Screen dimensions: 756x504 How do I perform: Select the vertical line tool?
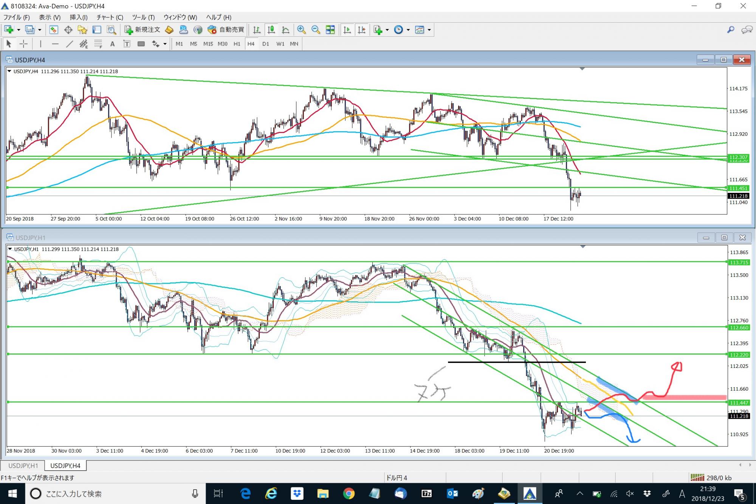click(x=40, y=44)
